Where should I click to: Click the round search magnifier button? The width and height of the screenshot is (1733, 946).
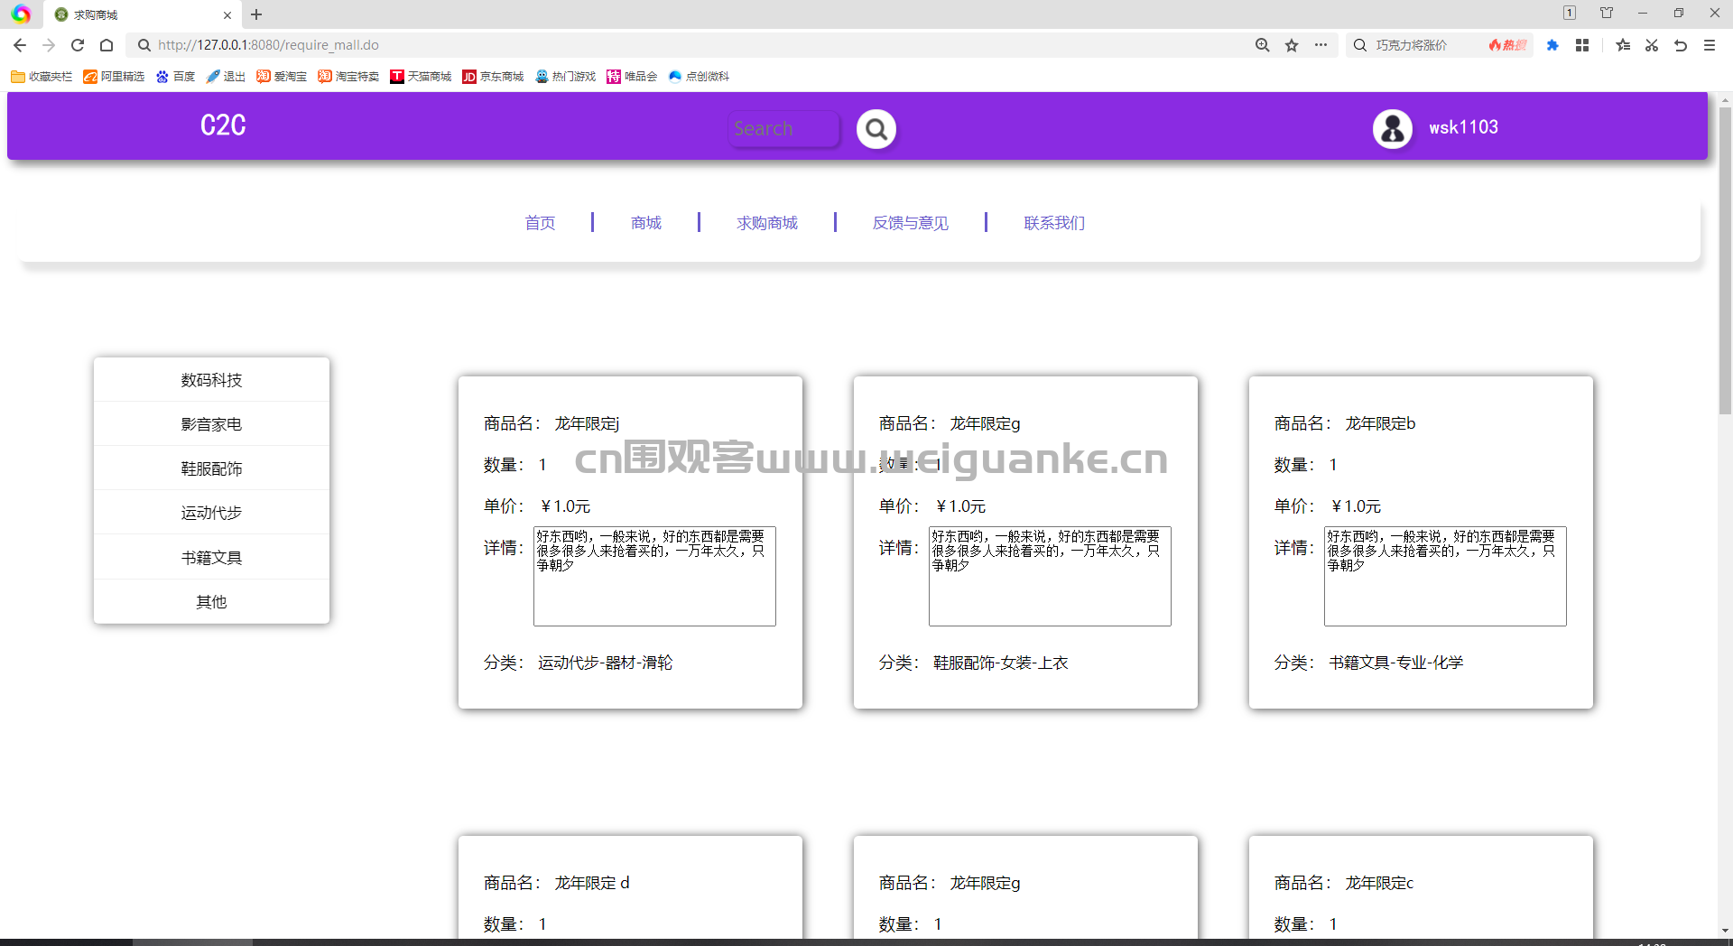(x=876, y=129)
